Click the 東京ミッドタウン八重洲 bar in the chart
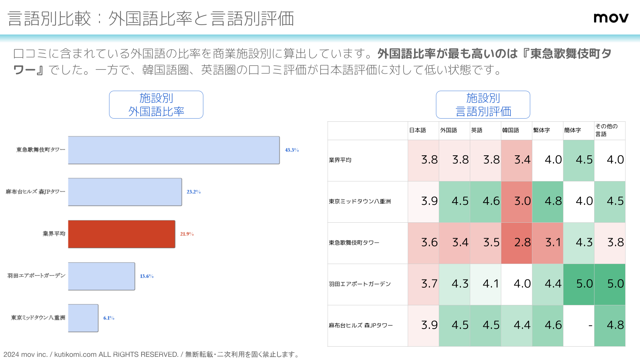Screen dimensions: 640x360 pyautogui.click(x=83, y=318)
